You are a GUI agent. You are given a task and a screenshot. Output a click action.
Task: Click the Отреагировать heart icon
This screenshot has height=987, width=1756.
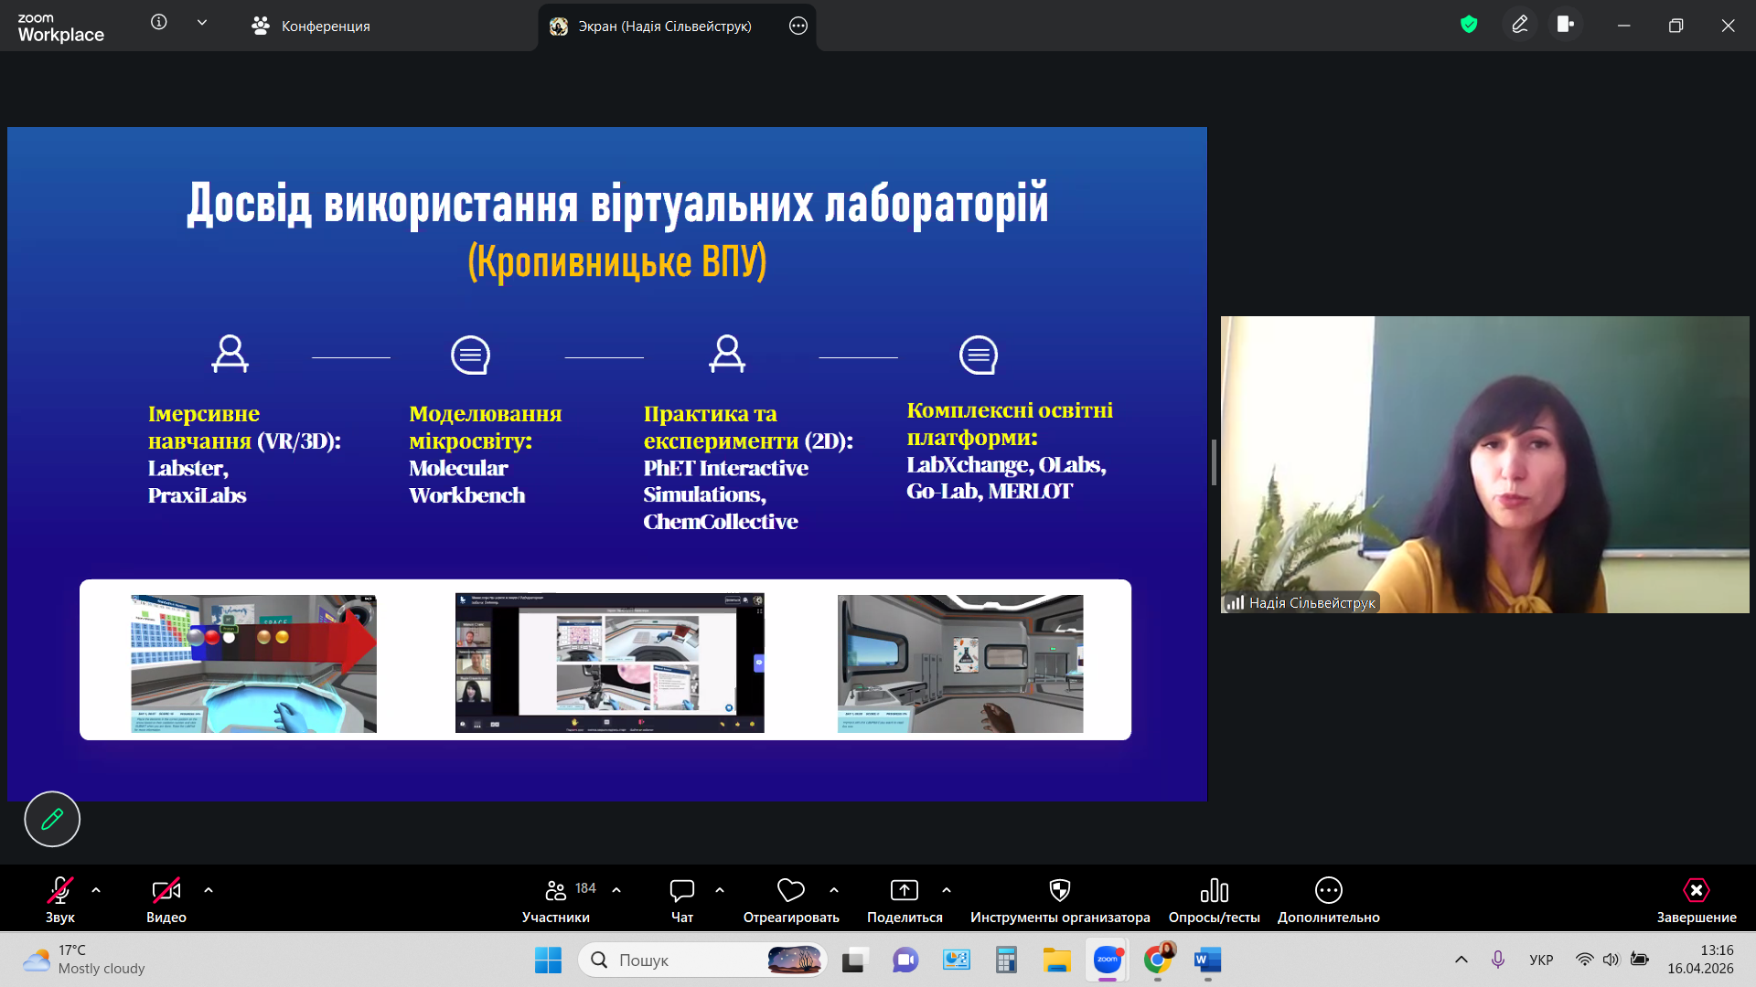791,900
